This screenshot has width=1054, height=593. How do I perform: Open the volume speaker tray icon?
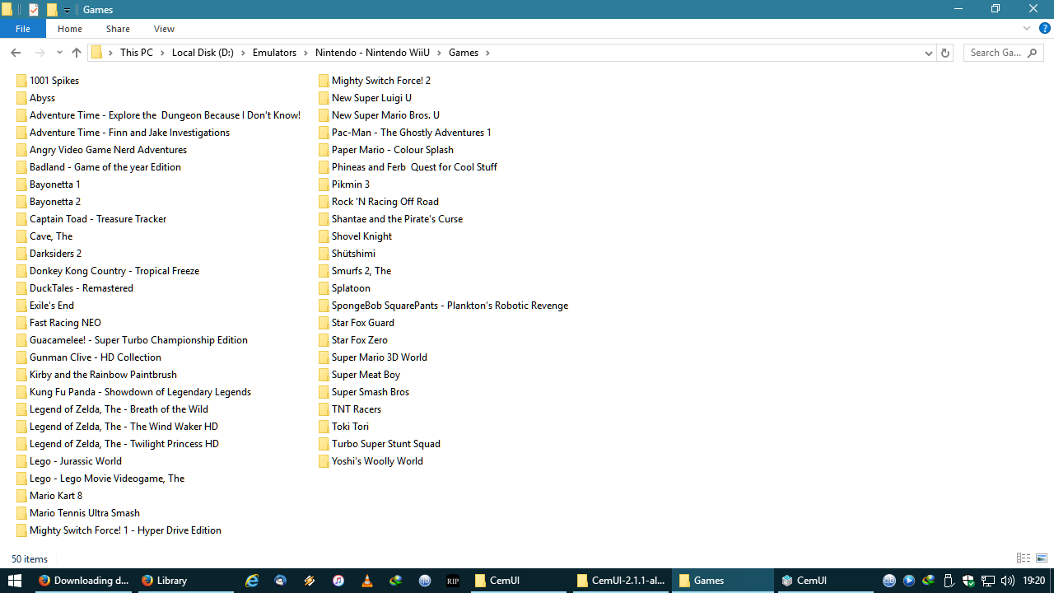1007,581
